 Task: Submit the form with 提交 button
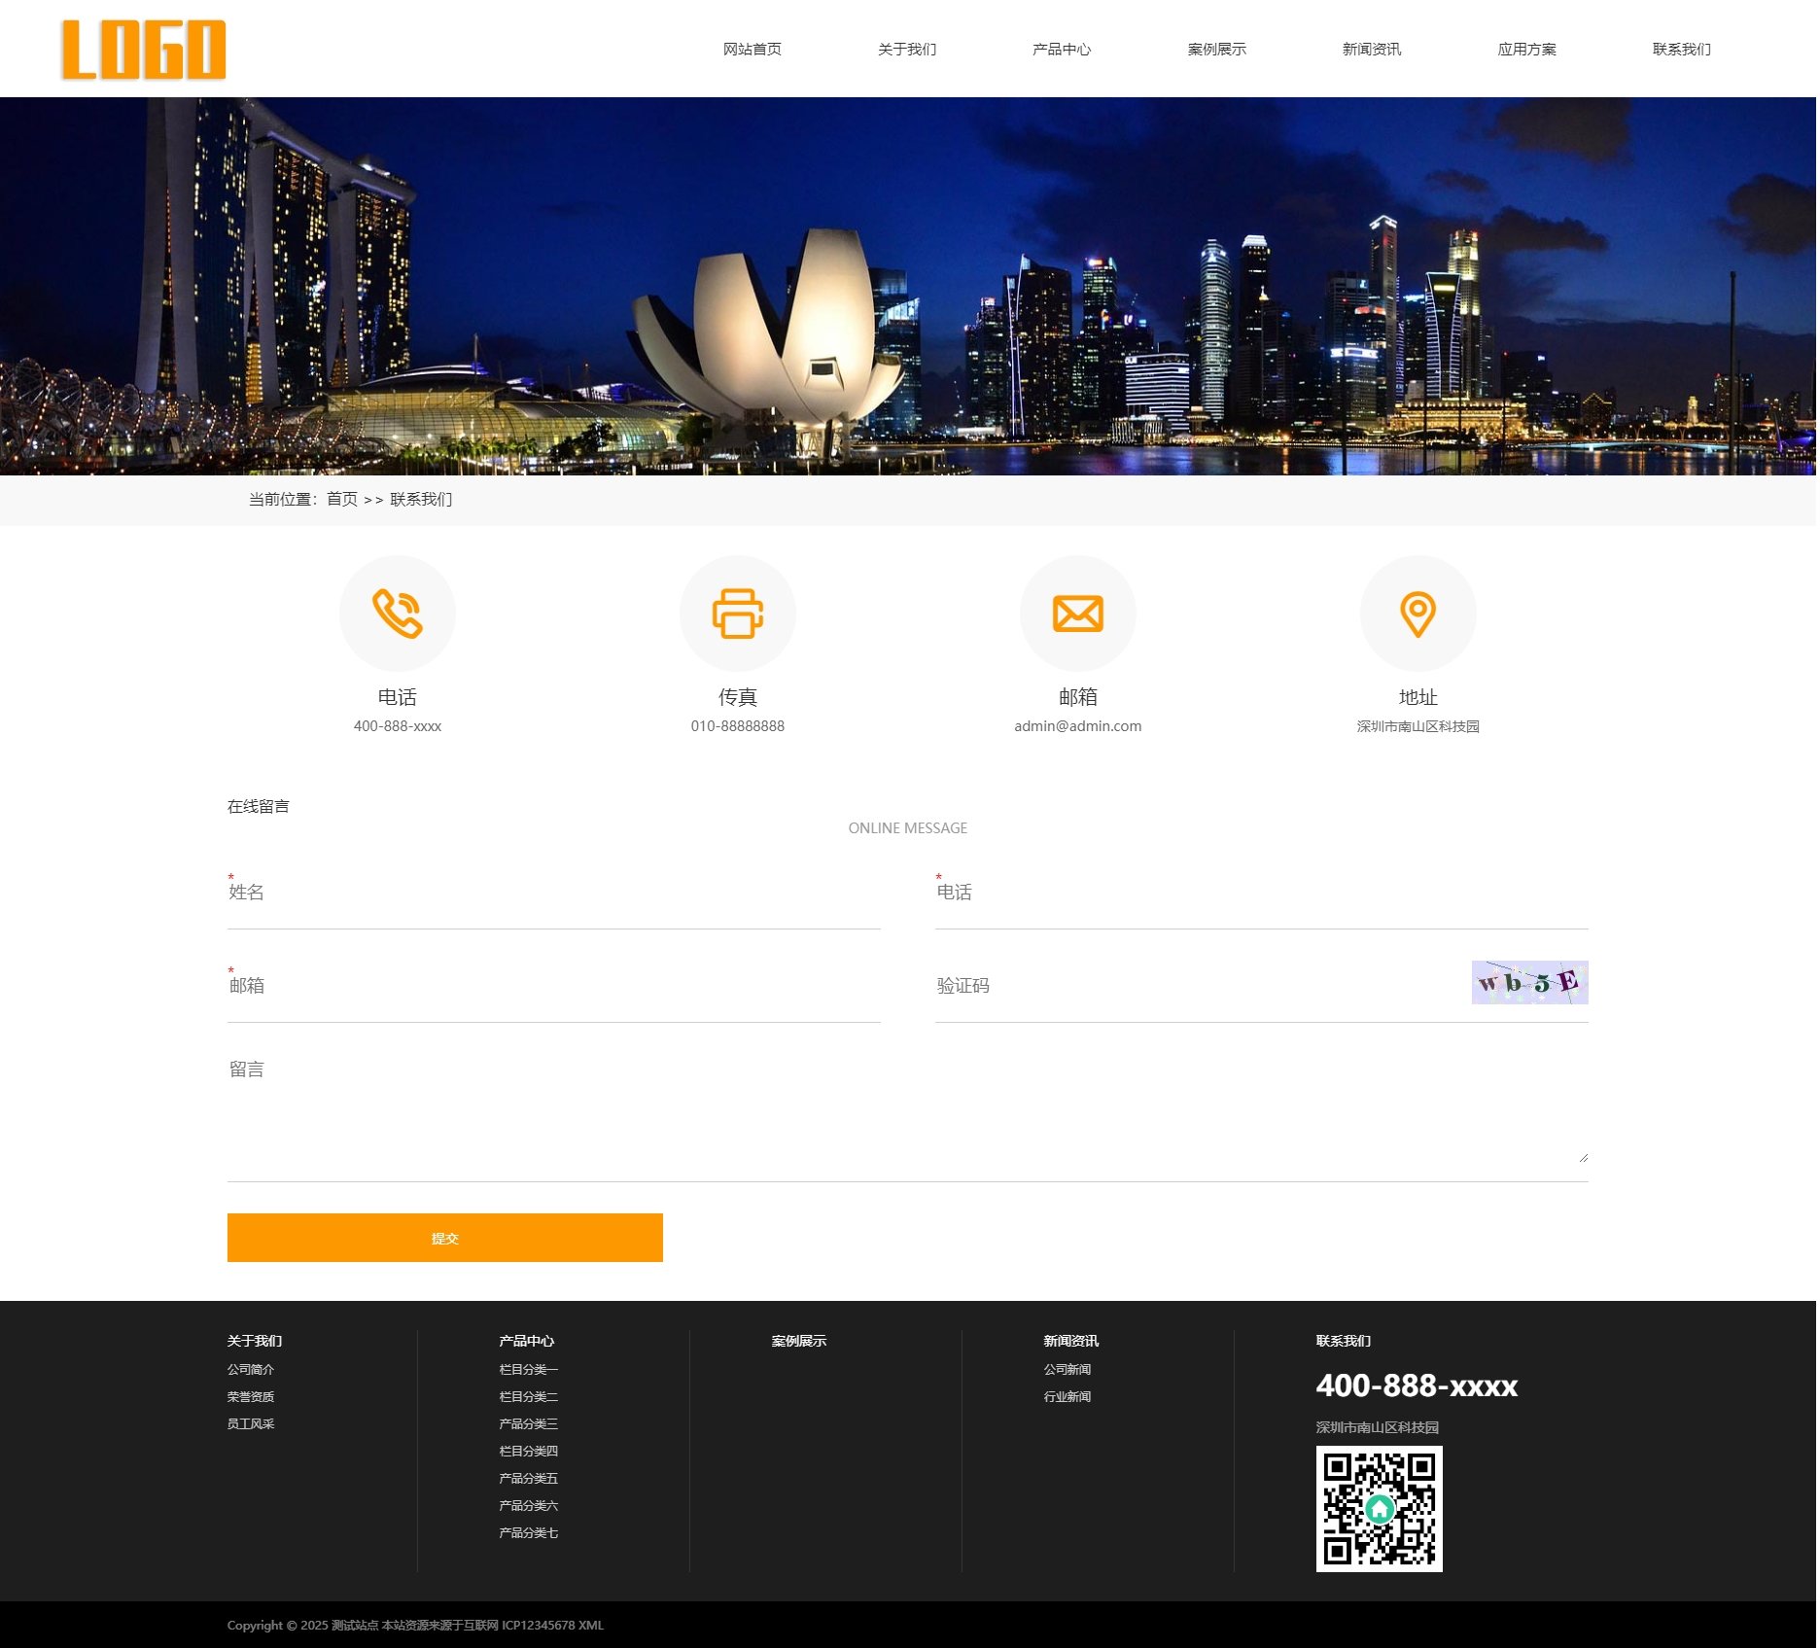444,1238
